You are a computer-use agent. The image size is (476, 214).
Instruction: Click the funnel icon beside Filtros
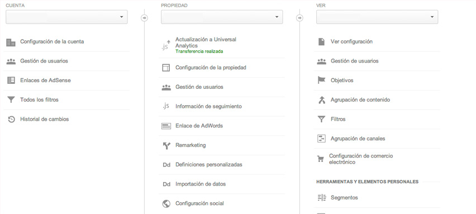321,120
